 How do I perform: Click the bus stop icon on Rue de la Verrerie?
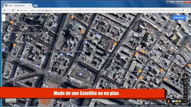click(x=104, y=70)
